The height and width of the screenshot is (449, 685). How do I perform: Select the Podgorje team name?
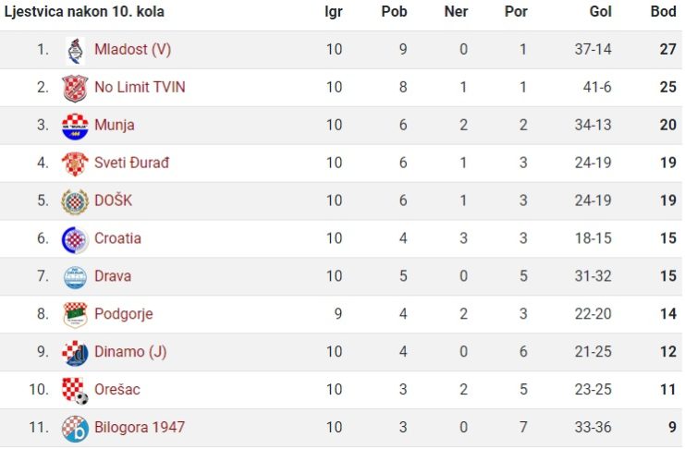124,314
